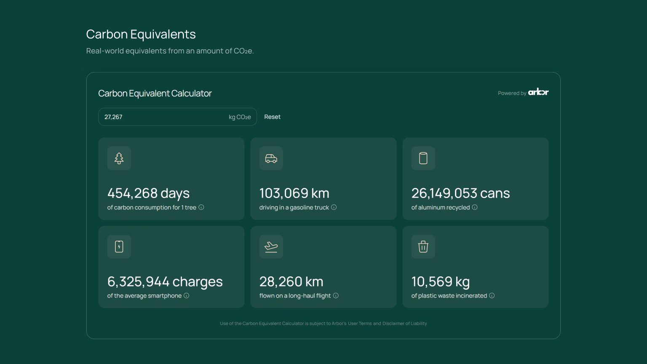Click the truck icon on the km card
Viewport: 647px width, 364px height.
coord(271,158)
